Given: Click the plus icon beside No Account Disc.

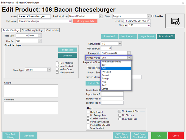Looking at the screenshot, I should coord(120,111).
